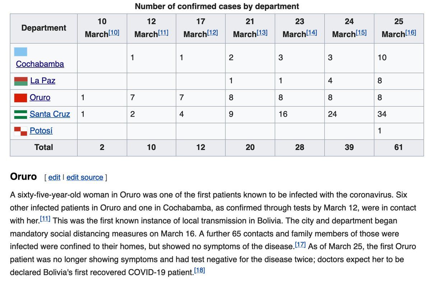Click the Potosí flag icon
The image size is (431, 287).
(20, 131)
